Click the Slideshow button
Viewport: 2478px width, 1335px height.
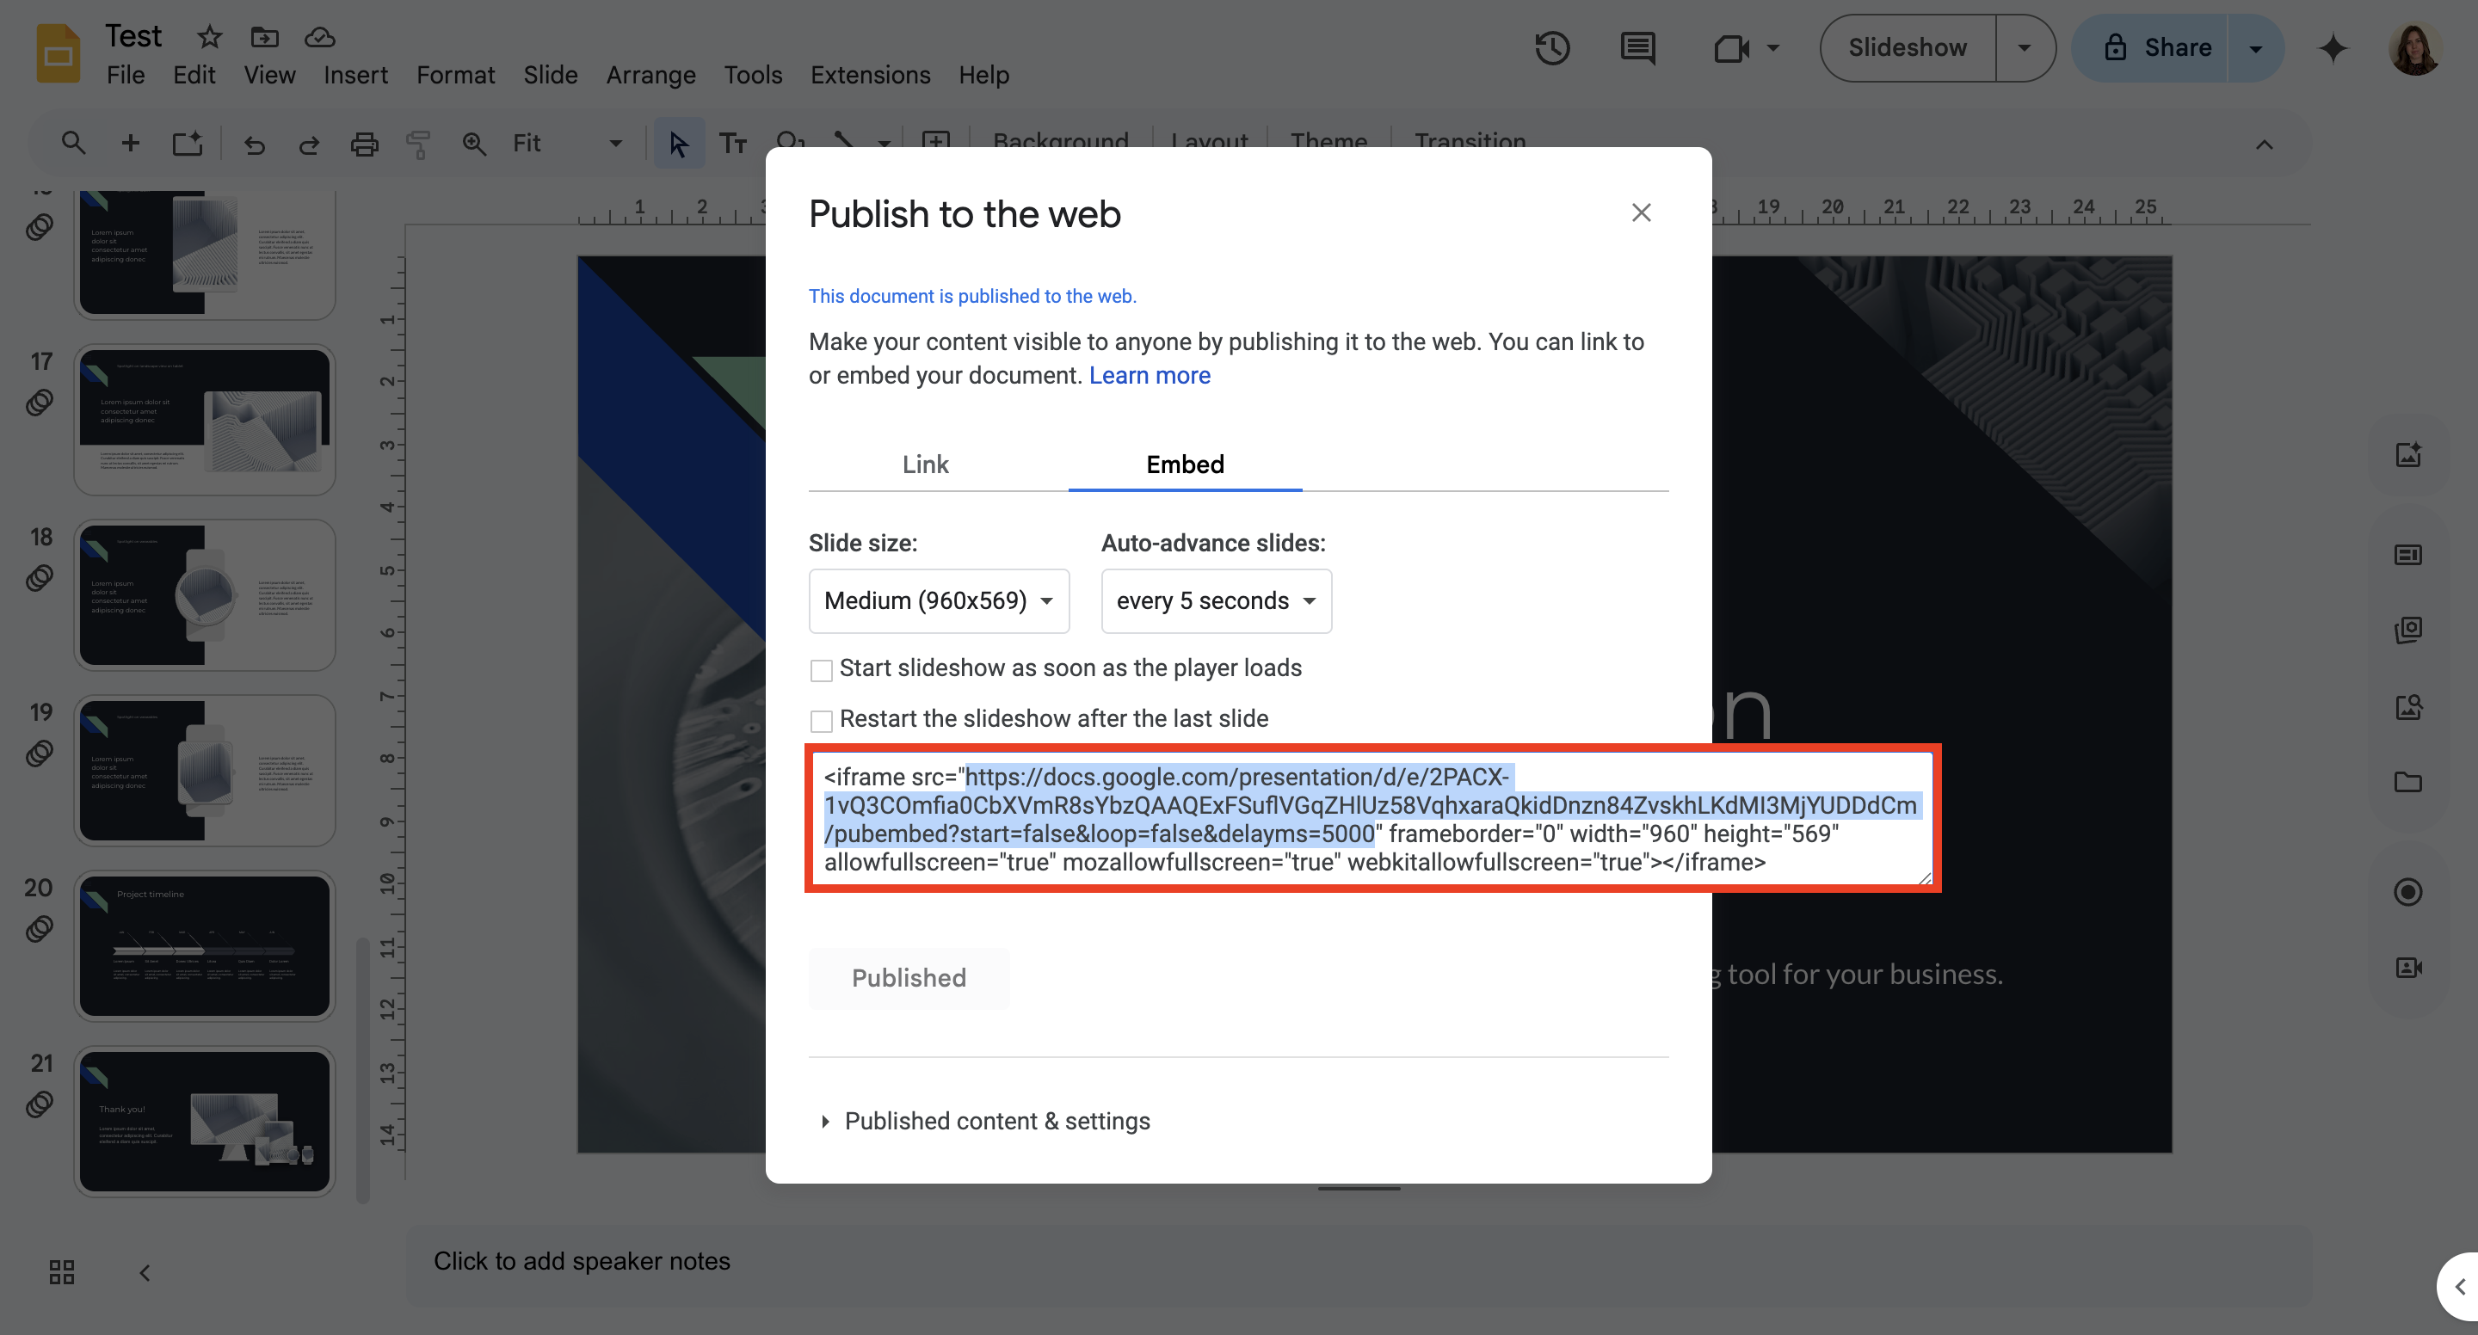point(1907,47)
